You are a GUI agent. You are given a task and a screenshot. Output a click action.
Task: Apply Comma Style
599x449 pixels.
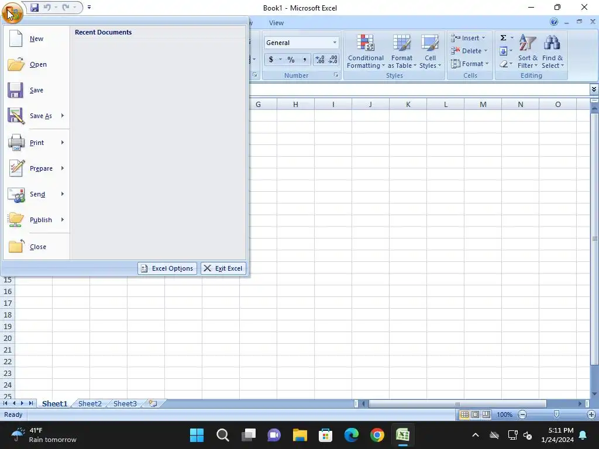pyautogui.click(x=304, y=60)
